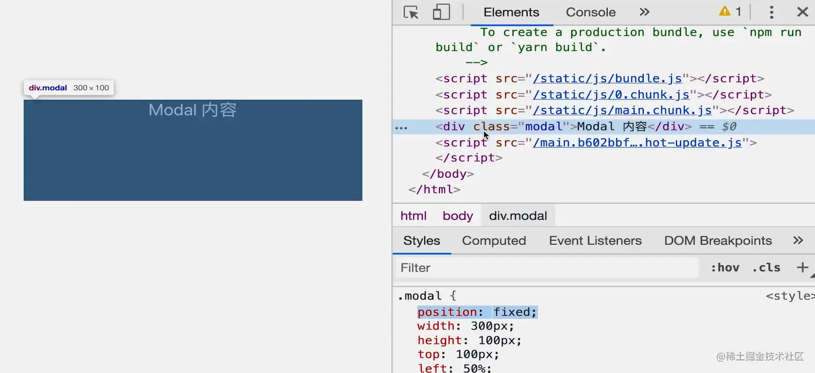Select the closing </html> tag node
Image resolution: width=815 pixels, height=373 pixels.
pos(434,190)
